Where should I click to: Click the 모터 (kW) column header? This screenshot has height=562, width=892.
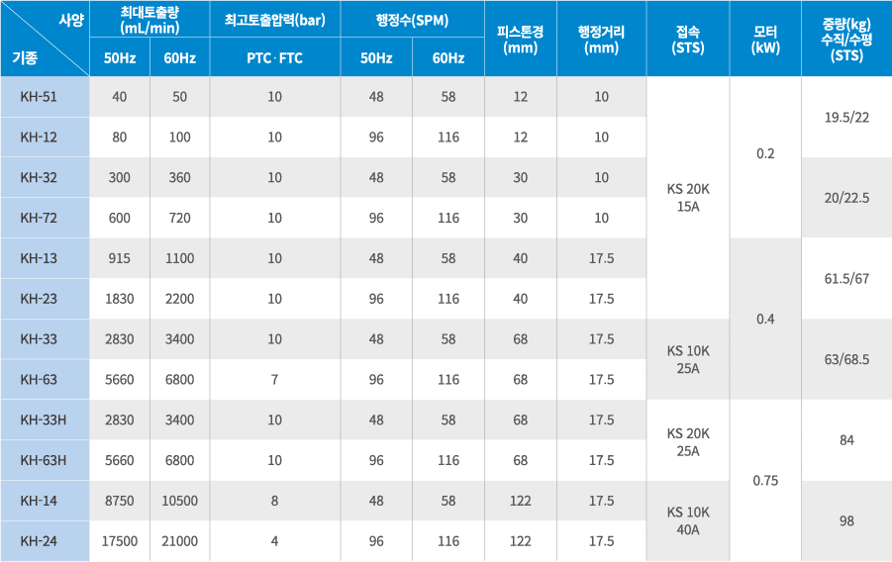pos(764,39)
